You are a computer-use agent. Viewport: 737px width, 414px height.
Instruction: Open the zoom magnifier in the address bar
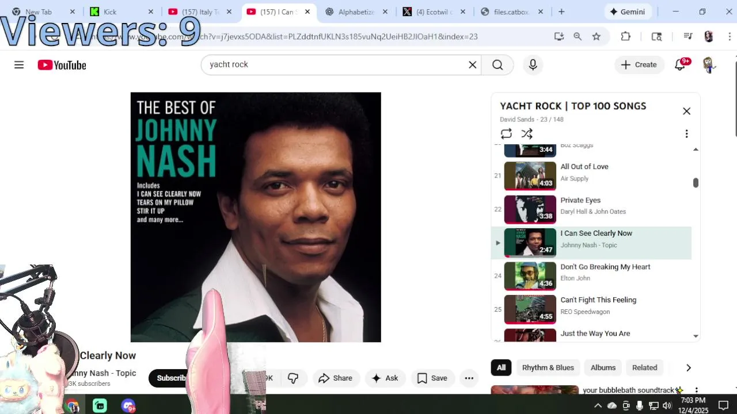tap(578, 36)
